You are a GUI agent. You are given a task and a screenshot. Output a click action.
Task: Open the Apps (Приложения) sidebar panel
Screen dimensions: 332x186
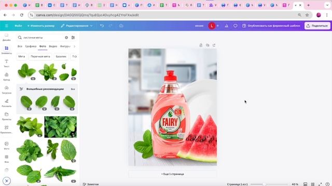[x=7, y=130]
